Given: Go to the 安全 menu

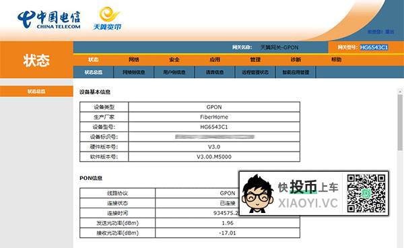Looking at the screenshot, I should coord(174,60).
